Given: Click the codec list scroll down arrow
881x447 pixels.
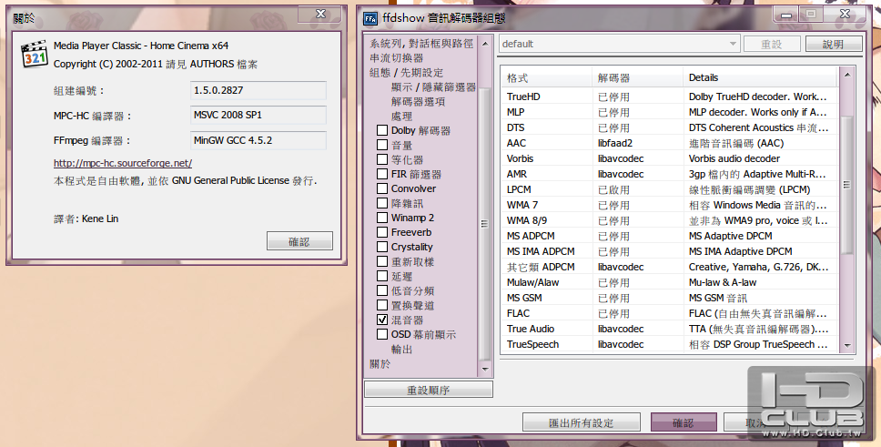Looking at the screenshot, I should pos(846,346).
